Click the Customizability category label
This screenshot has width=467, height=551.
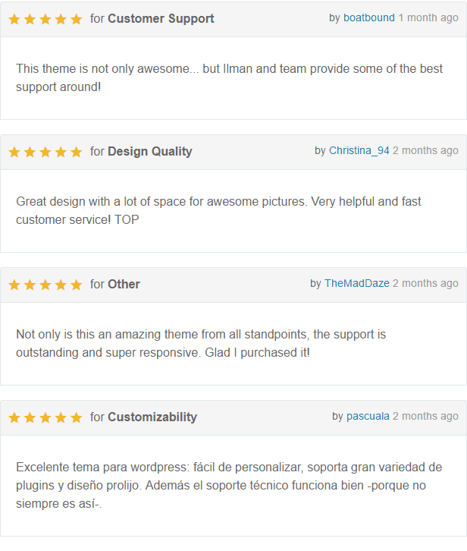click(x=152, y=417)
